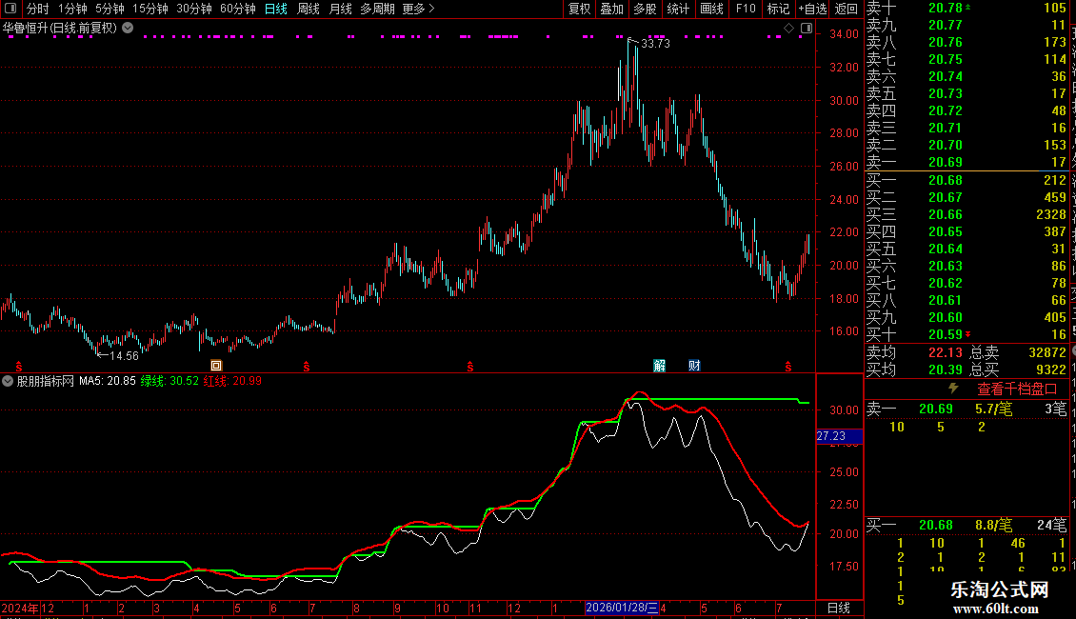Viewport: 1076px width, 619px height.
Task: Select the 买五 20.64 order row
Action: pos(966,249)
